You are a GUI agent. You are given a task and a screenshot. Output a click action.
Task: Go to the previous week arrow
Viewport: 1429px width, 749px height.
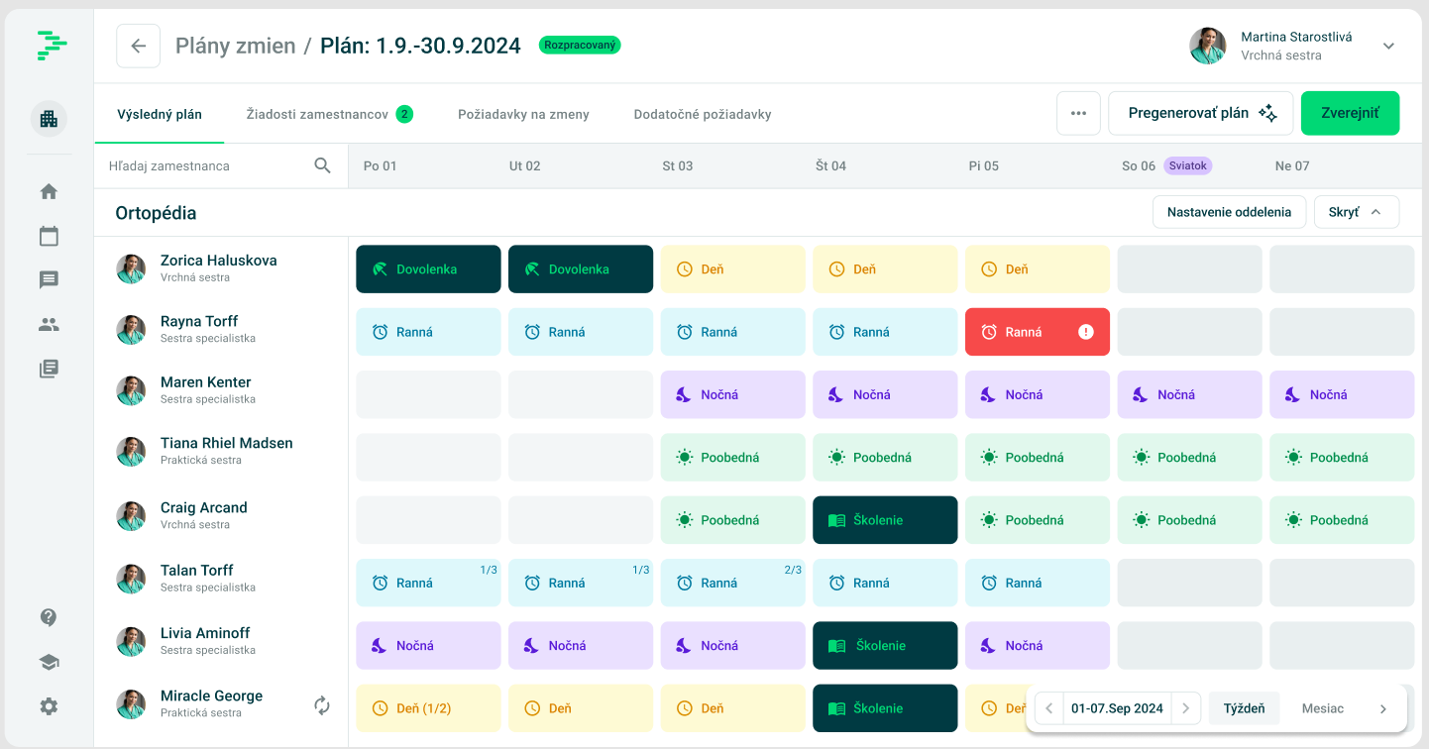pos(1049,708)
